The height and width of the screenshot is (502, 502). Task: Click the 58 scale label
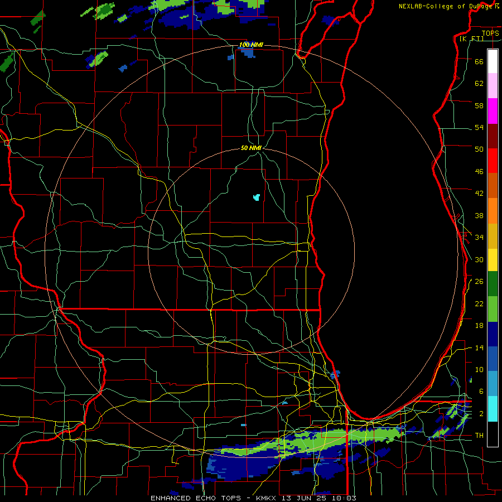(479, 105)
